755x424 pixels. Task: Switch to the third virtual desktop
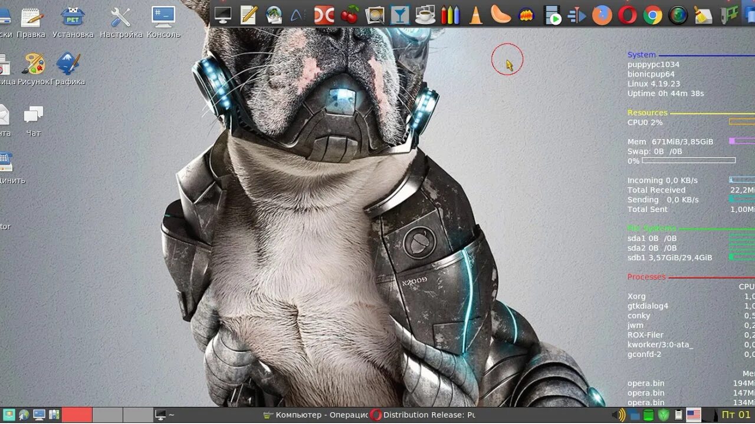click(138, 415)
